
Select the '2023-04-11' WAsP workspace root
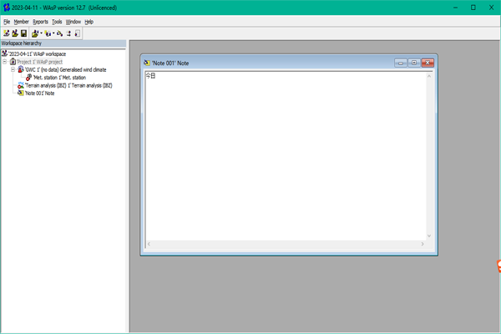click(x=37, y=54)
